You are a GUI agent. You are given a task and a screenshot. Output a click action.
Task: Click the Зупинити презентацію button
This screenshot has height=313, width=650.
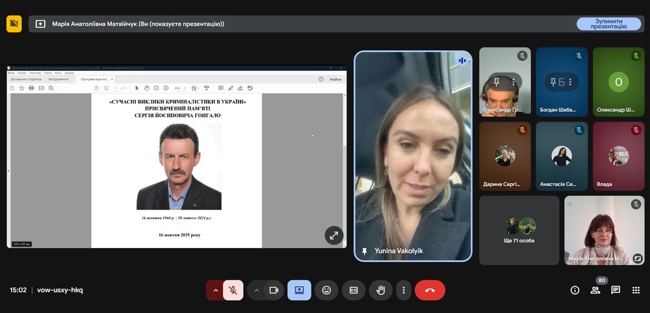608,24
